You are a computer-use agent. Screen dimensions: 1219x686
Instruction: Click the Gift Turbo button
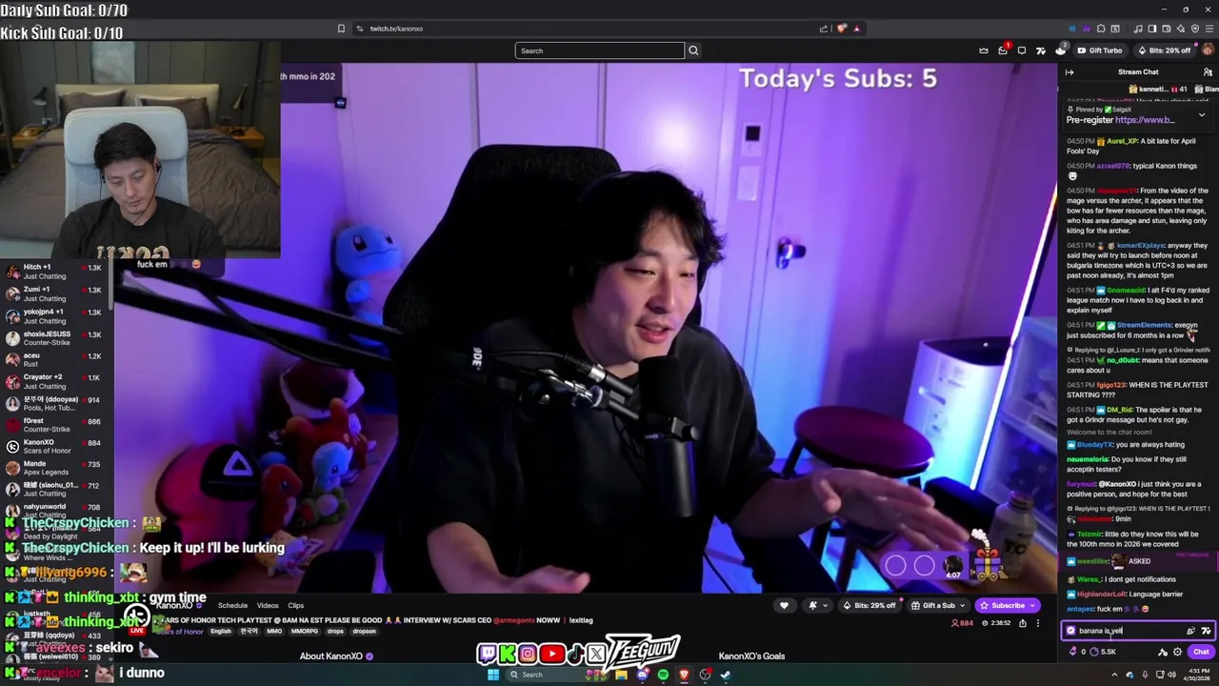click(1100, 50)
